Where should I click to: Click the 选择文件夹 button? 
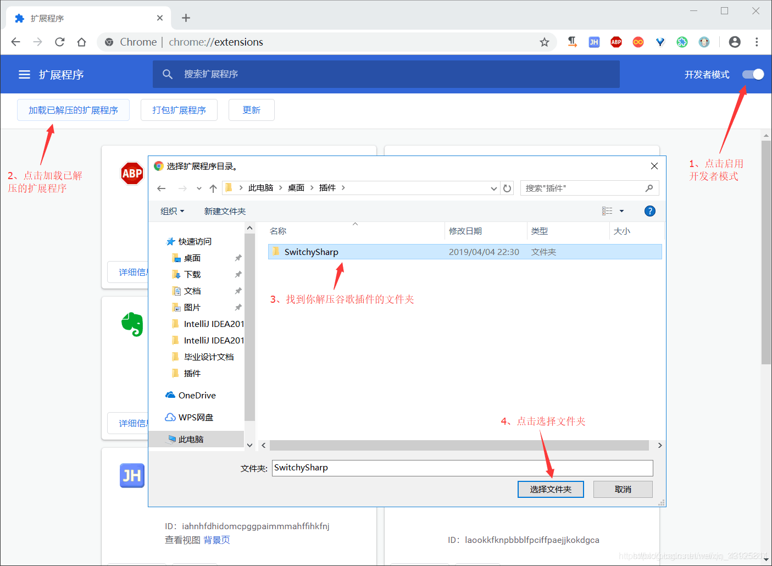[x=551, y=489]
